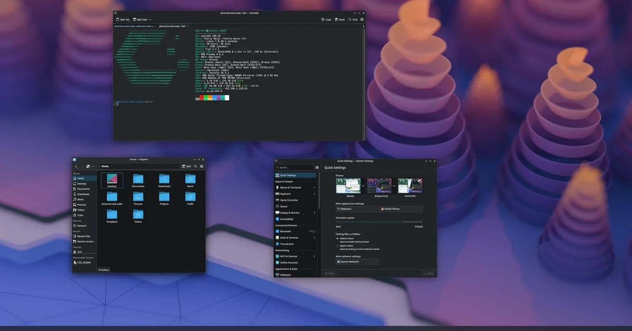Image resolution: width=632 pixels, height=331 pixels.
Task: Click Paste button in Konsole toolbar
Action: pyautogui.click(x=340, y=19)
